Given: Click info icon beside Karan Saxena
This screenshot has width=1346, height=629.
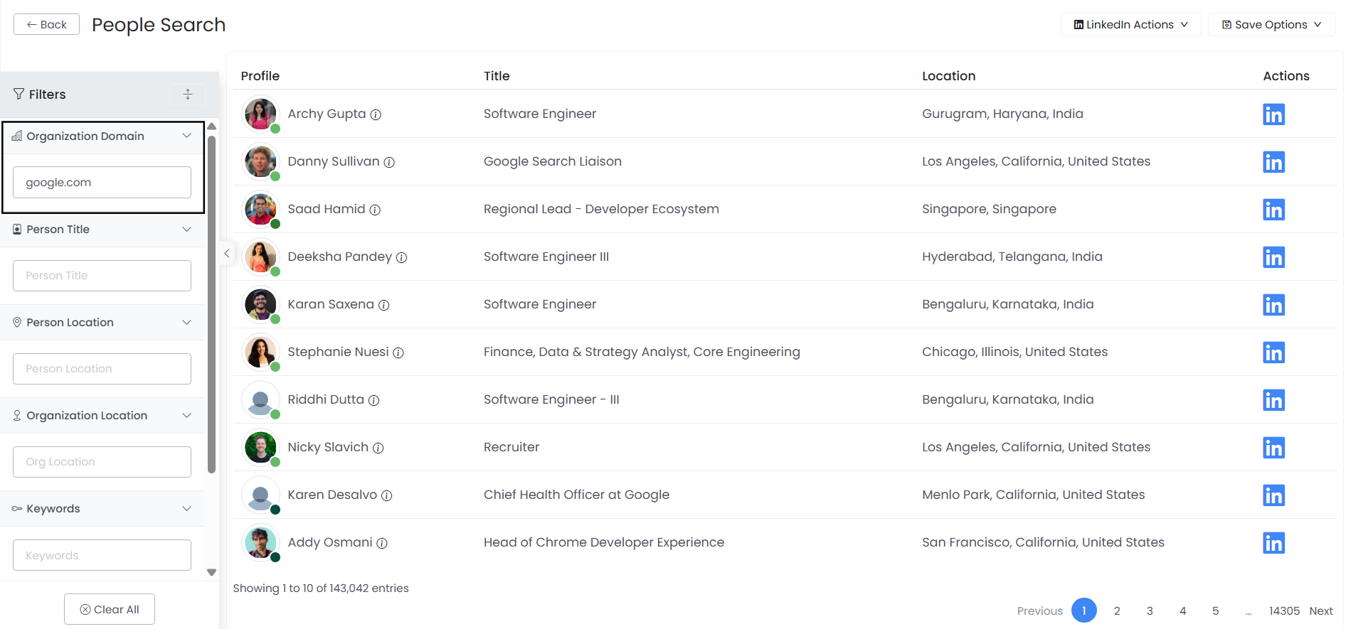Looking at the screenshot, I should (x=383, y=305).
